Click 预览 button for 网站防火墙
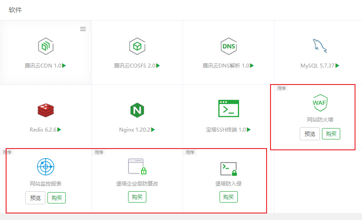362x220 pixels. (x=310, y=134)
